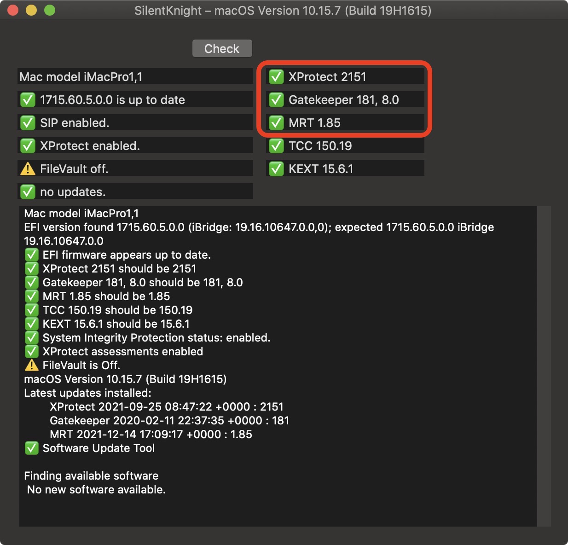The width and height of the screenshot is (568, 545).
Task: Click the green zoom window button
Action: click(x=49, y=10)
